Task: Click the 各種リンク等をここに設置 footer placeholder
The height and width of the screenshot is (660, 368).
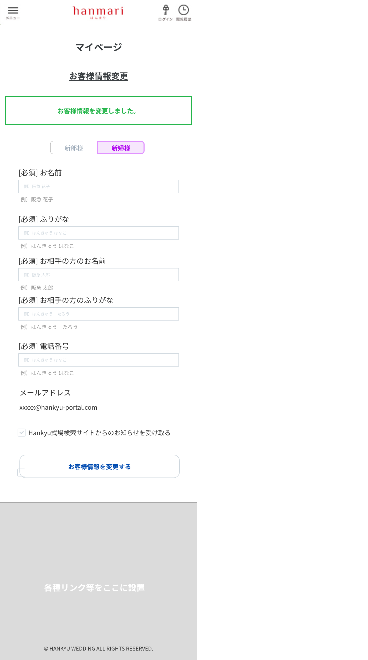Action: coord(94,588)
